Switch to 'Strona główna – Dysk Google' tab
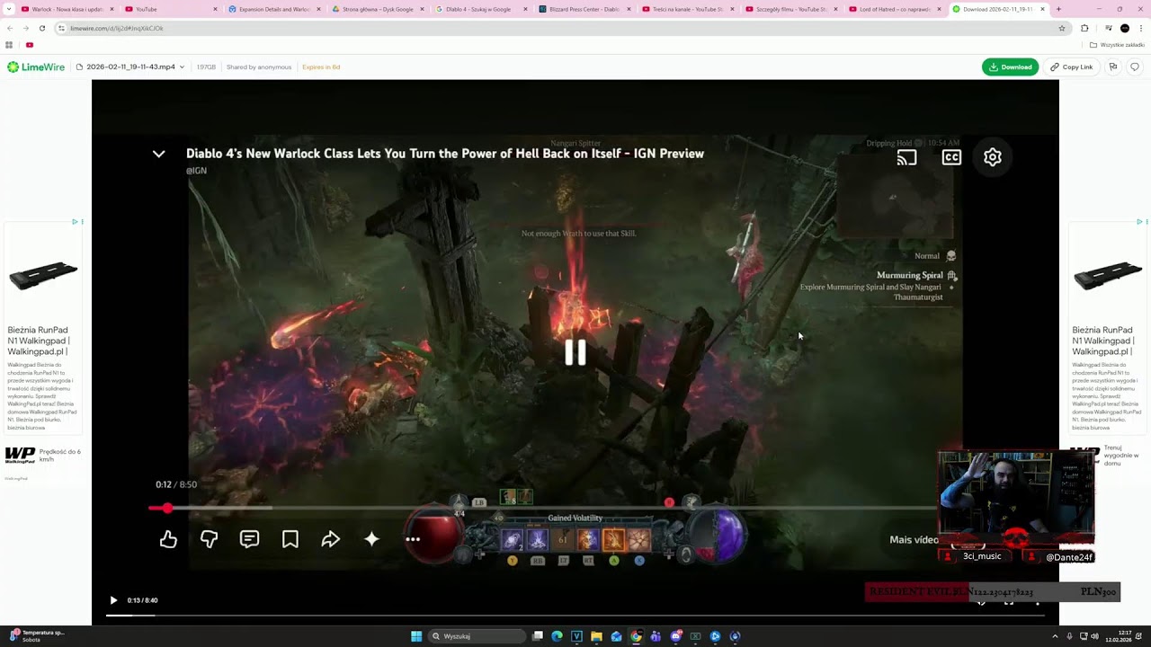Image resolution: width=1151 pixels, height=647 pixels. click(378, 9)
